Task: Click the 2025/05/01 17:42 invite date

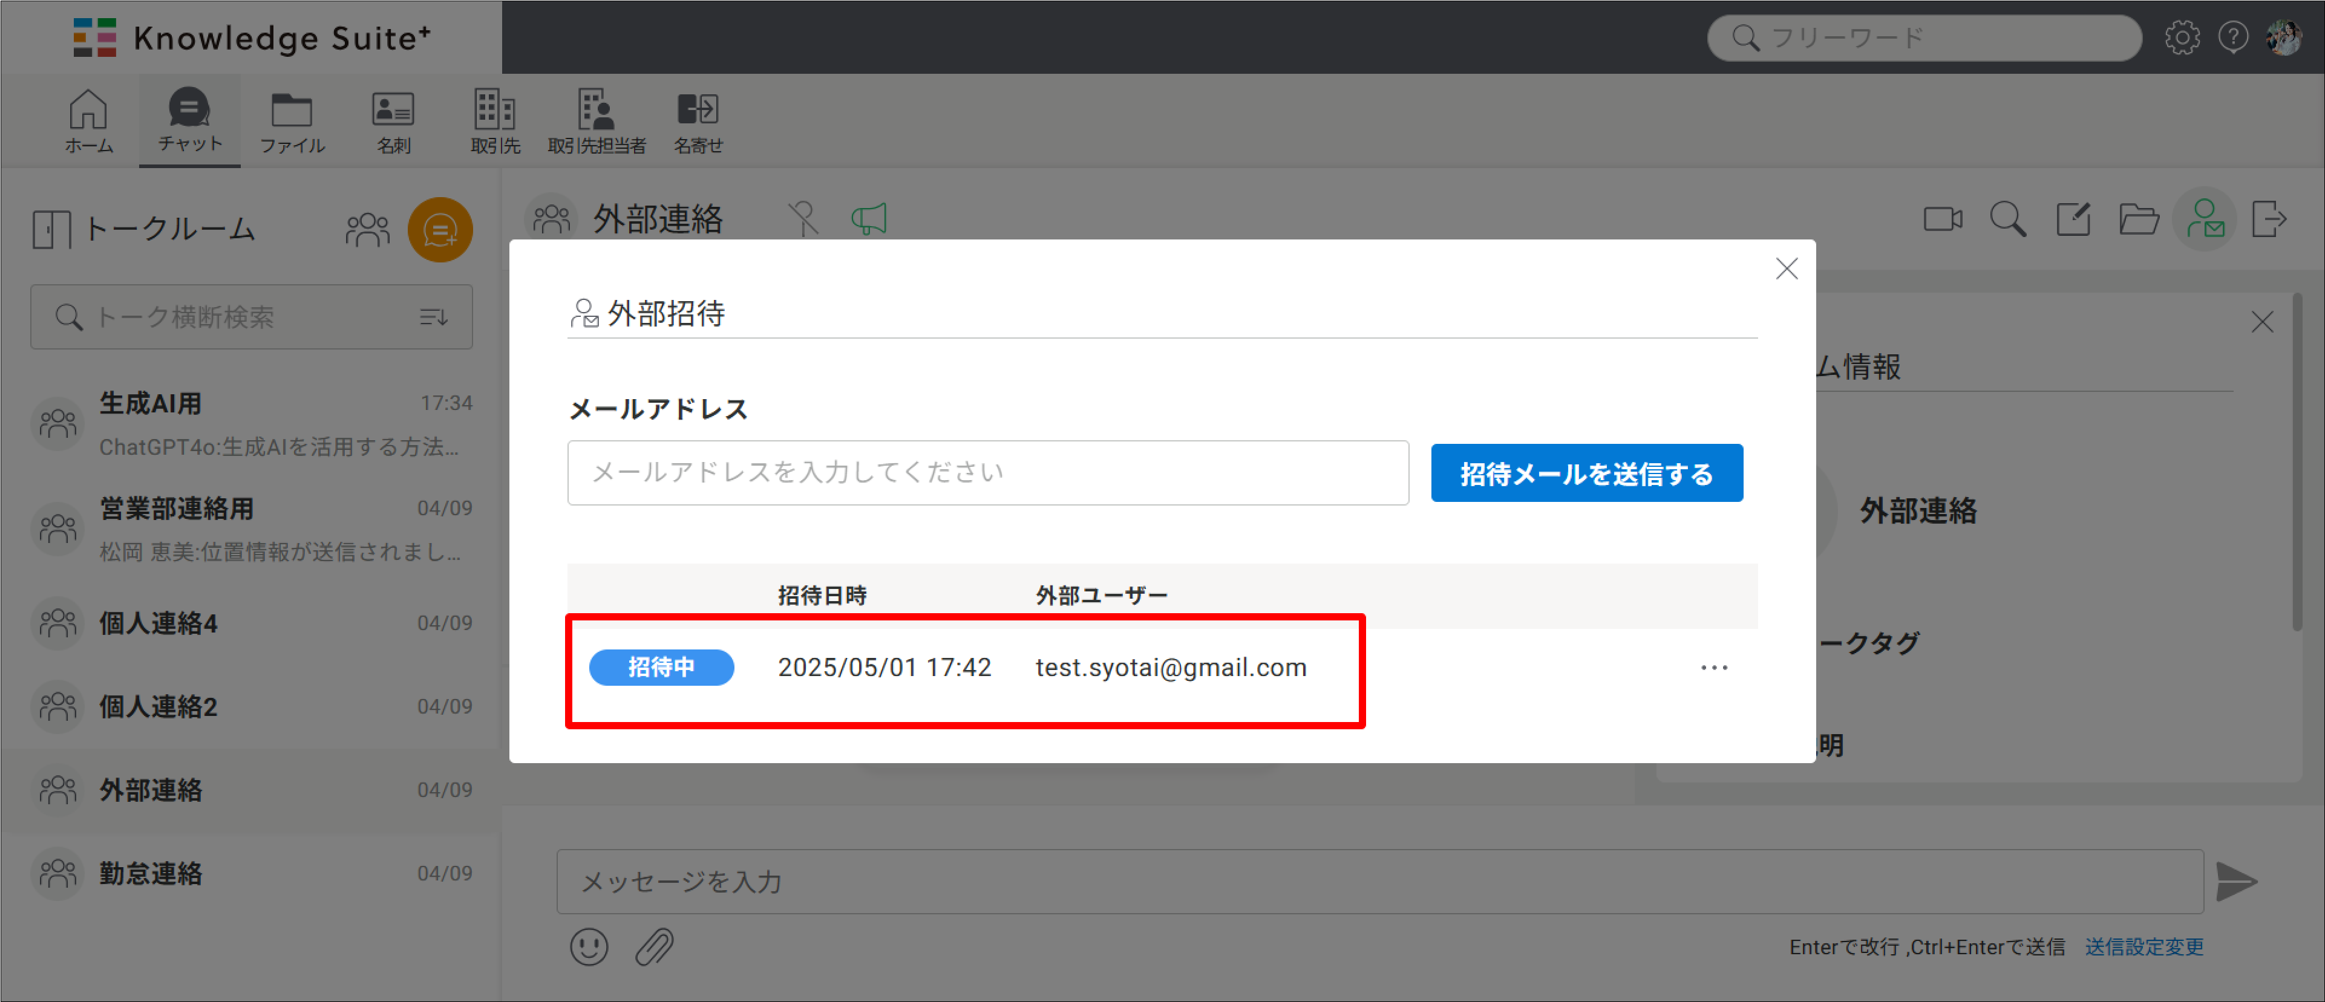Action: [x=884, y=668]
